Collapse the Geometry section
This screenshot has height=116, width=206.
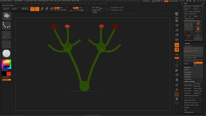click(x=188, y=46)
